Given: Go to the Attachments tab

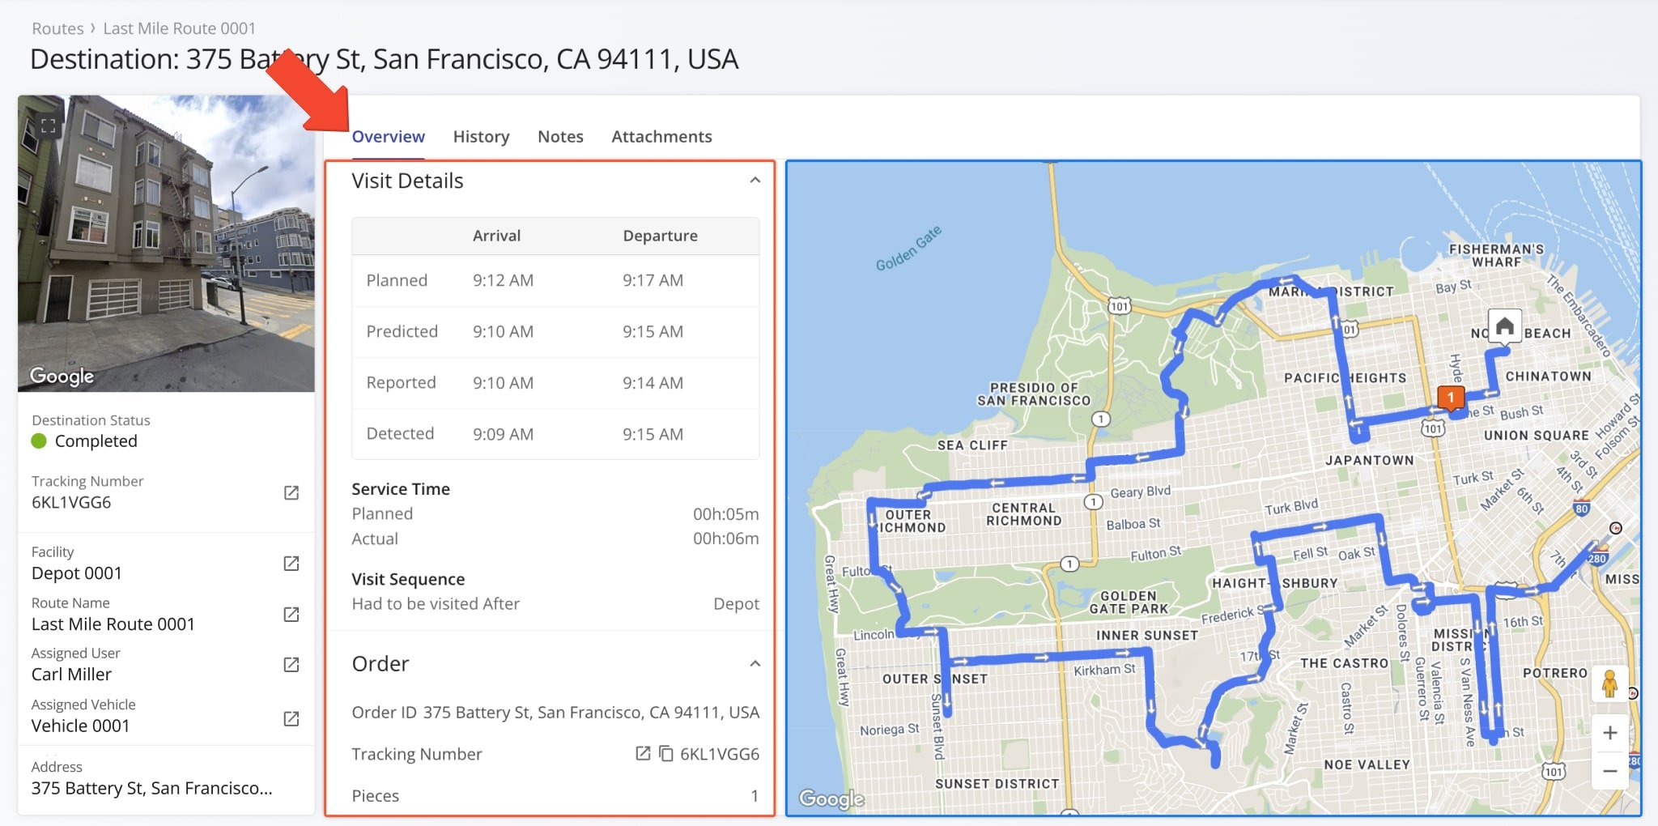Looking at the screenshot, I should (661, 137).
